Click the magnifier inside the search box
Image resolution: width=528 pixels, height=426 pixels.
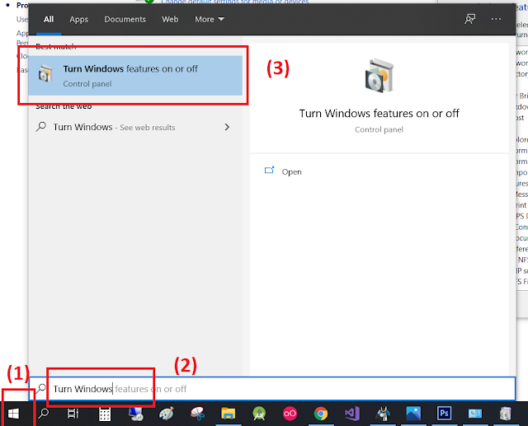tap(41, 389)
